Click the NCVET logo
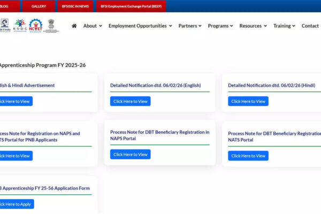321x214 pixels. coord(36,26)
